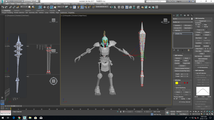The width and height of the screenshot is (214, 120).
Task: Switch to the Hierarchy panel icon
Action: 181,15
